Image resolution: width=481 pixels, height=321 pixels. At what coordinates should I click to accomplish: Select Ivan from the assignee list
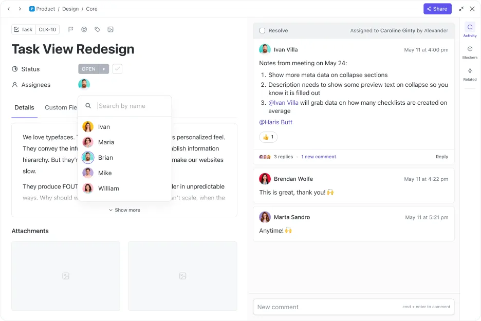tap(124, 127)
